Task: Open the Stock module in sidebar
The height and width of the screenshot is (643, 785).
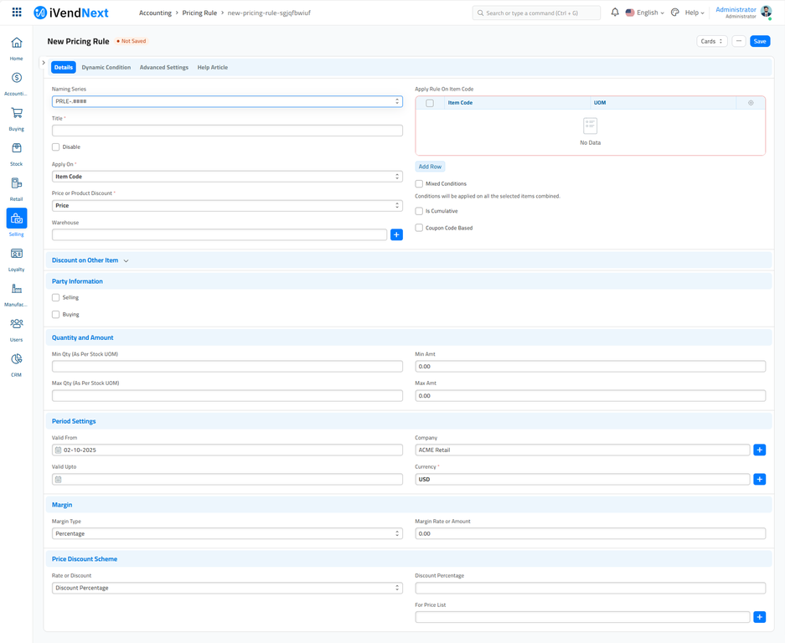Action: [16, 149]
